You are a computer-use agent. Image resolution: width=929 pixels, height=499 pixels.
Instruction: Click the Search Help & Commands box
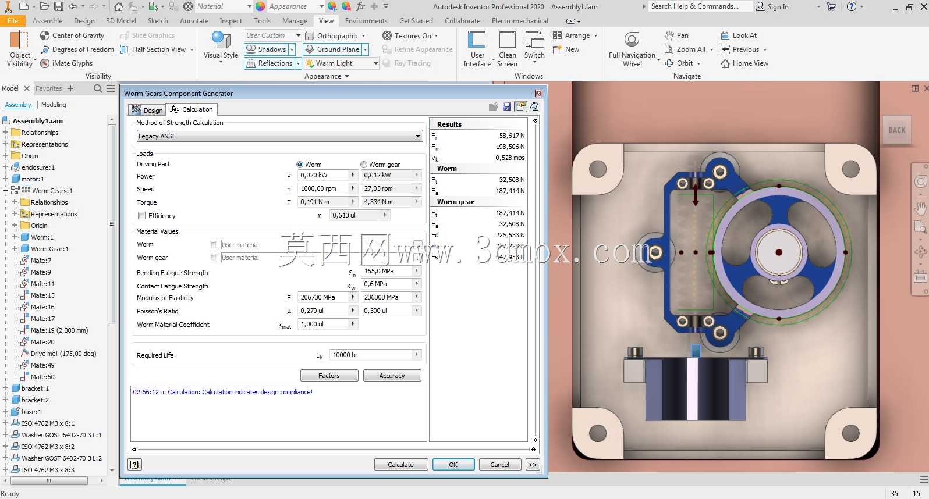point(701,6)
